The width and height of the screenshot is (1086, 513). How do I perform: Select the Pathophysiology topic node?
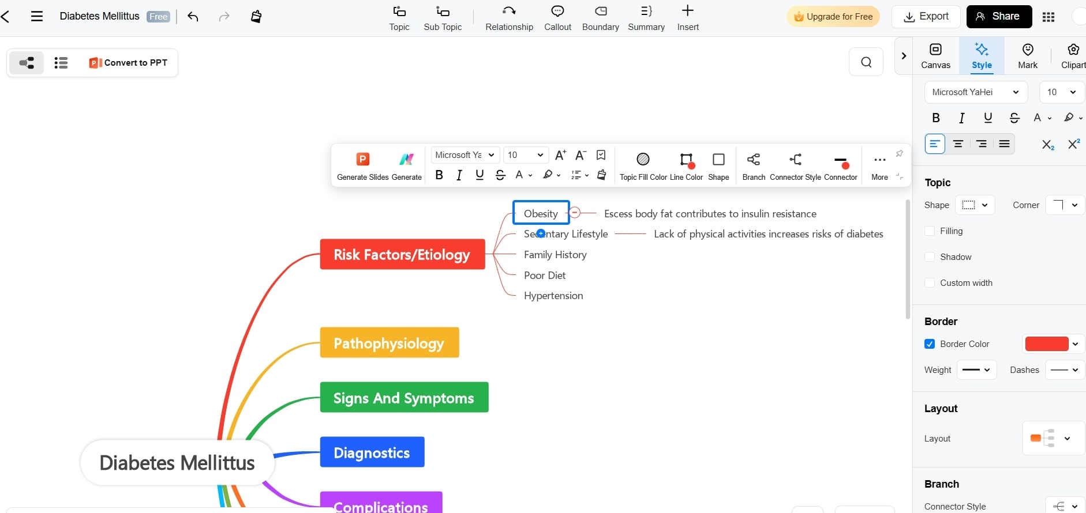click(x=390, y=343)
